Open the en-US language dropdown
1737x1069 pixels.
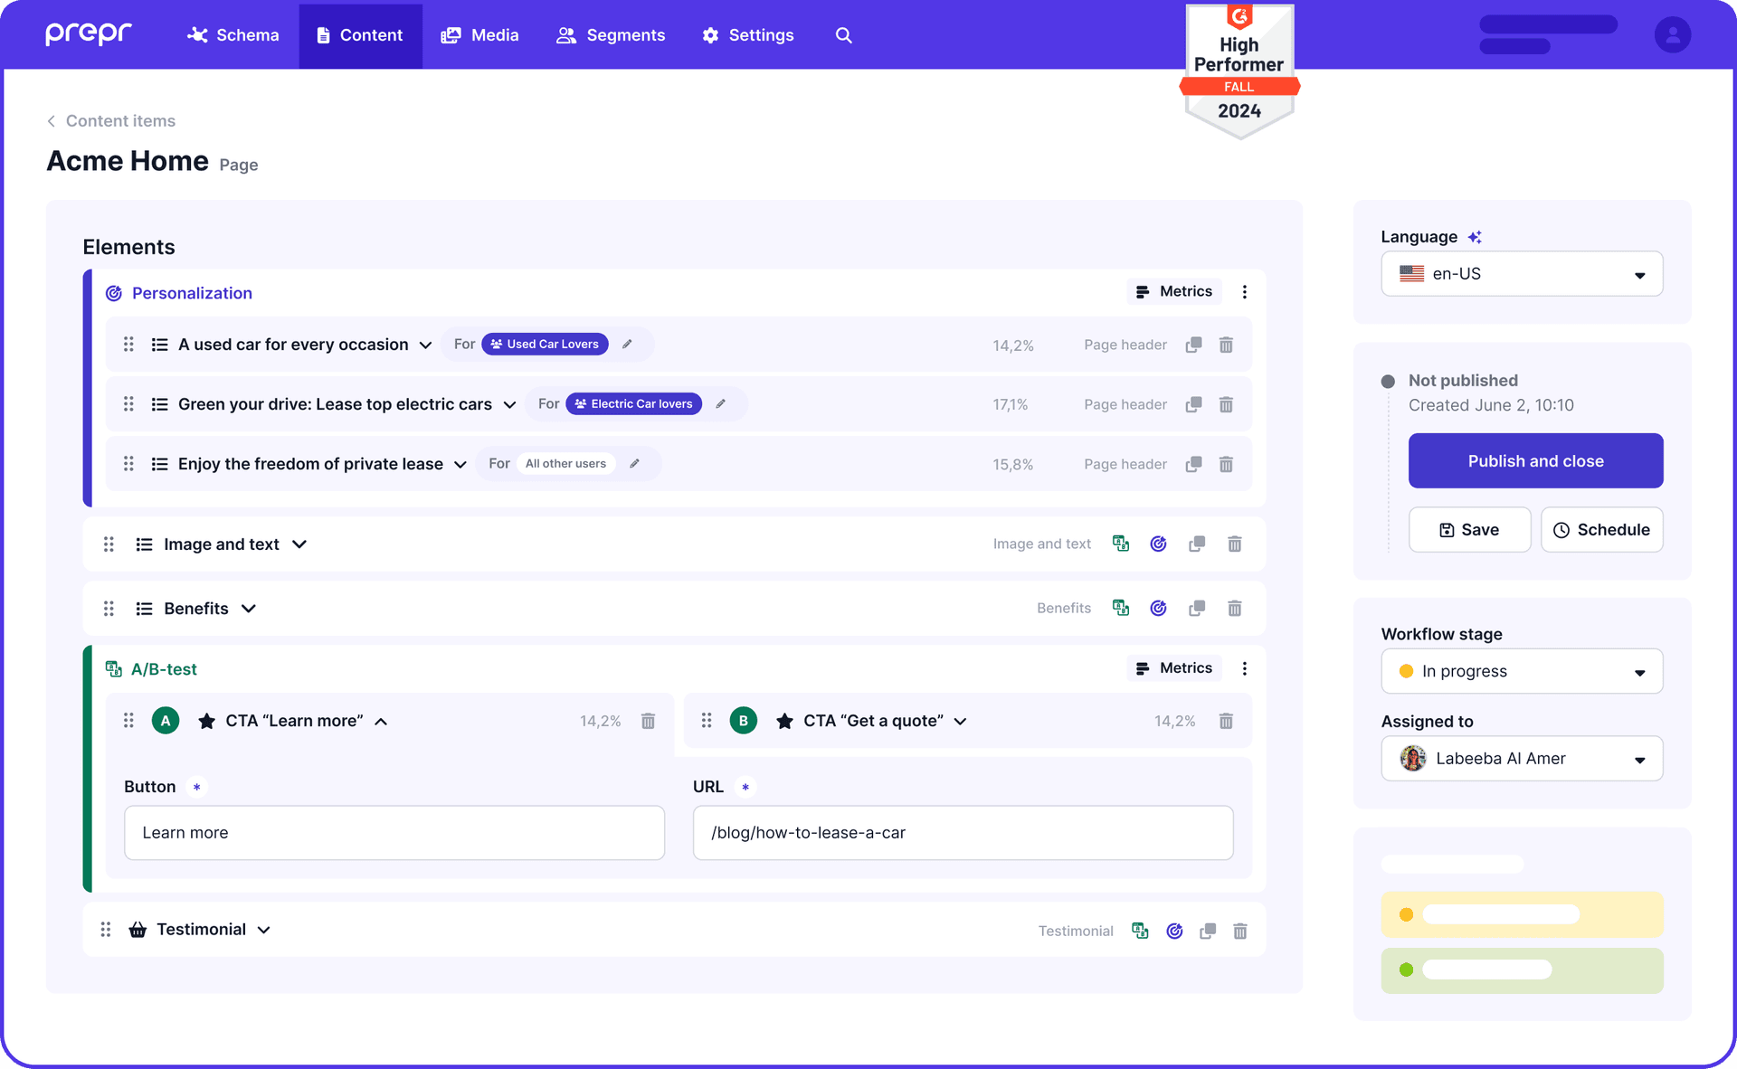pyautogui.click(x=1522, y=274)
